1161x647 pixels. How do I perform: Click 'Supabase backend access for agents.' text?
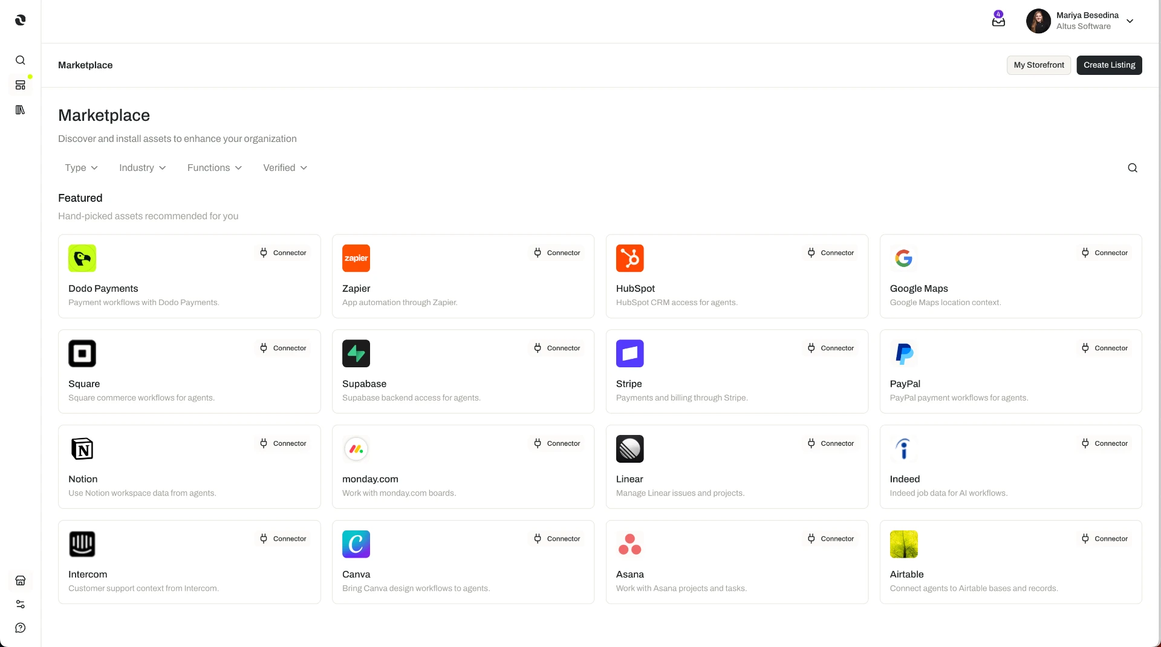pyautogui.click(x=411, y=398)
